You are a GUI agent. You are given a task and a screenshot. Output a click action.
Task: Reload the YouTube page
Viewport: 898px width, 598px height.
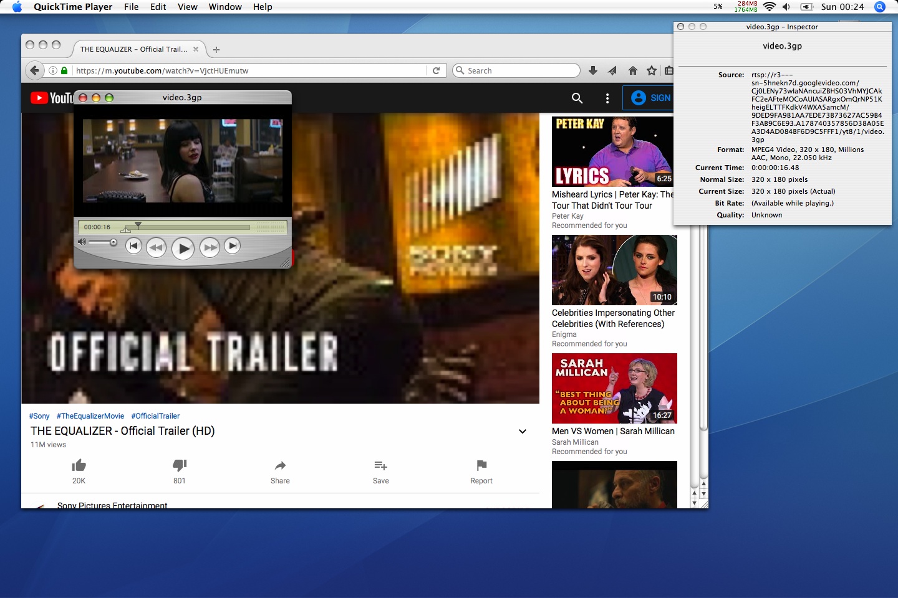click(x=436, y=70)
